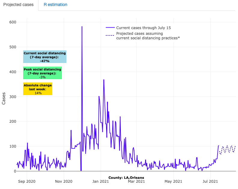
Task: Click the solid line legend marker
Action: (110, 28)
